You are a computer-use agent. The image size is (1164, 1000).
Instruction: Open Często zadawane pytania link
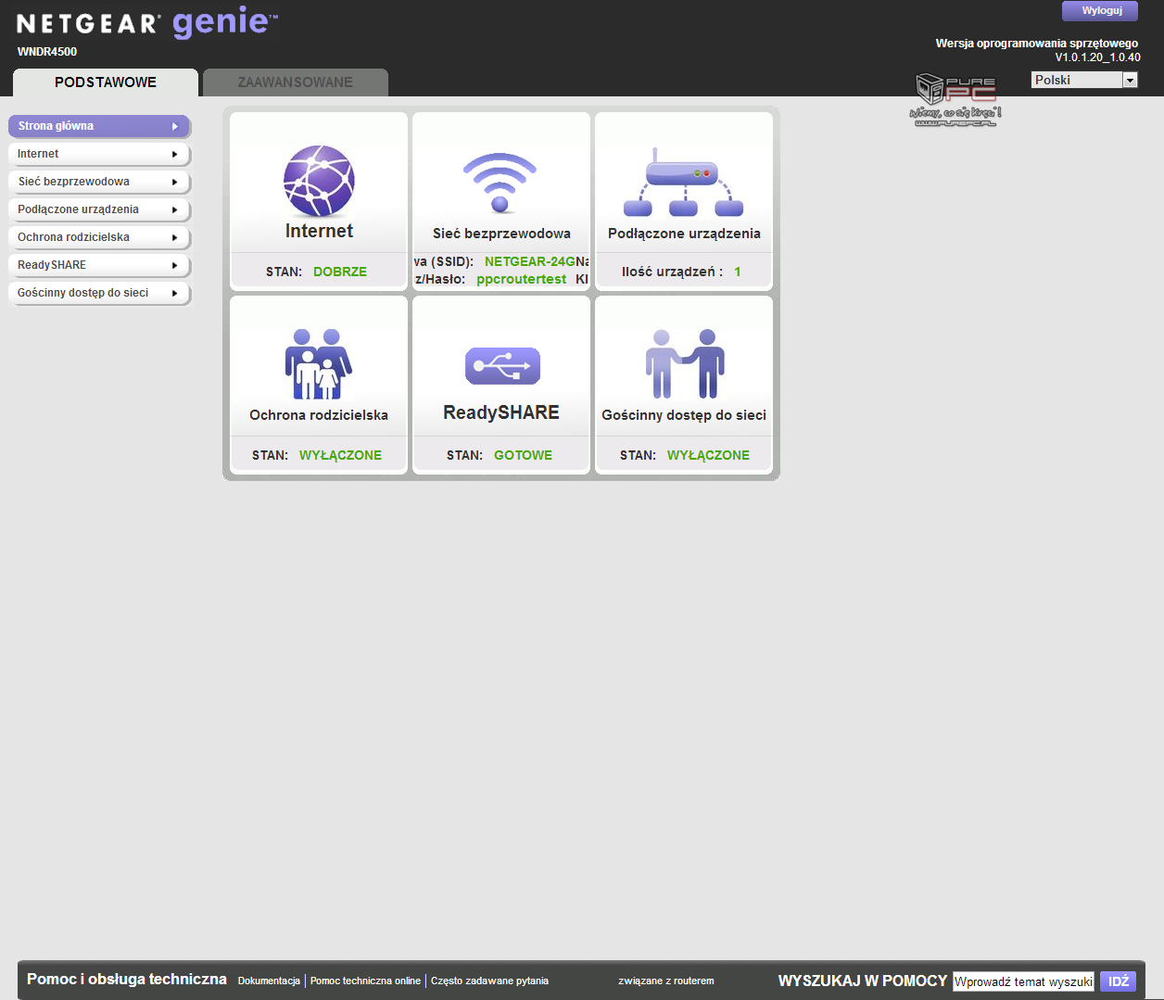click(x=489, y=981)
